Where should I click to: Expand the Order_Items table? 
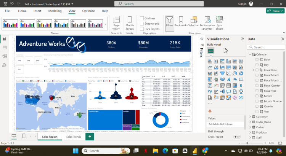(x=250, y=122)
